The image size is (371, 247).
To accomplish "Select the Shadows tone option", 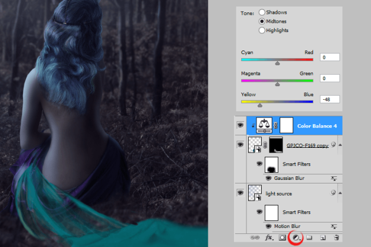I will coord(262,12).
